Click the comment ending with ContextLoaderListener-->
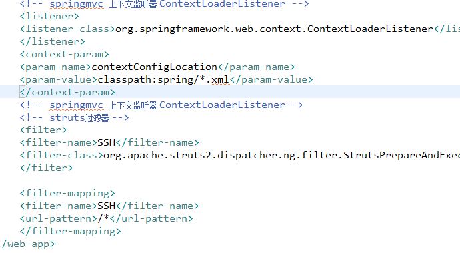 pos(161,105)
